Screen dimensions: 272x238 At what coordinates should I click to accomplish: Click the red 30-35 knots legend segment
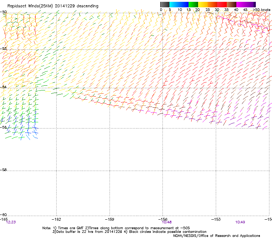[x=222, y=4]
